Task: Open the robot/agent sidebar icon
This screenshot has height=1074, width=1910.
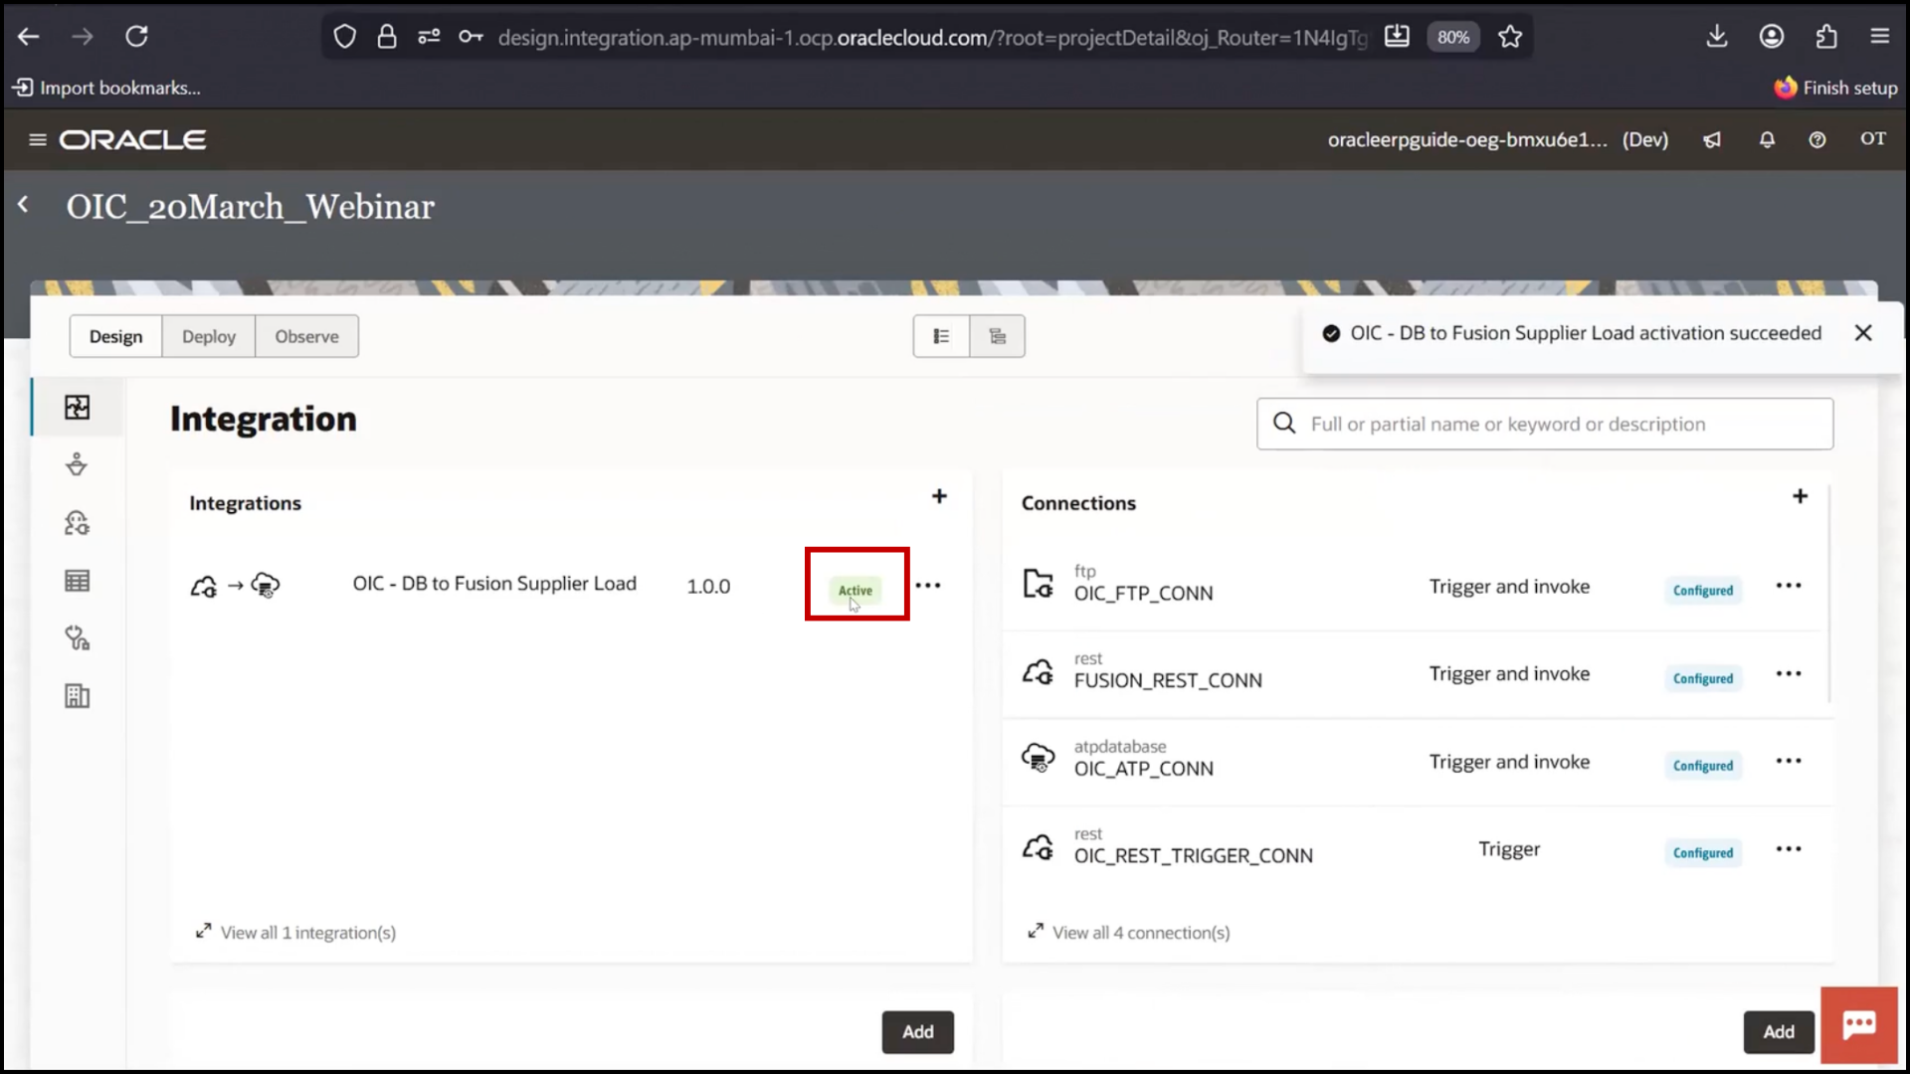Action: pyautogui.click(x=77, y=523)
